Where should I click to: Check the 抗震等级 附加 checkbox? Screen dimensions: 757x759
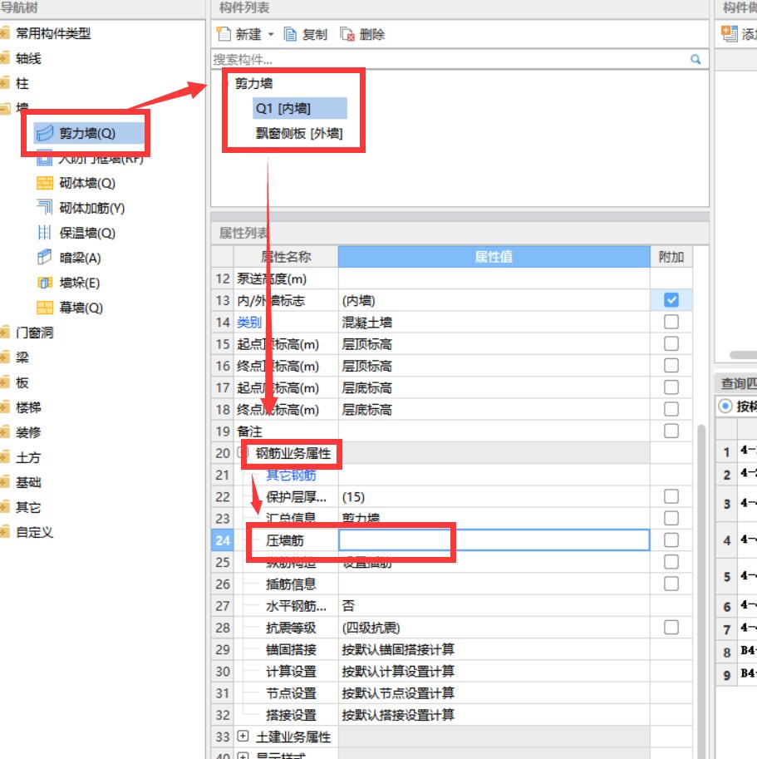pos(671,628)
